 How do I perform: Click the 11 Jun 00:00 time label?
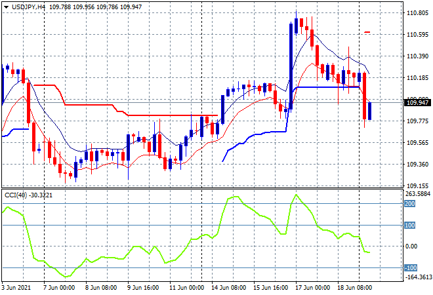tap(187, 288)
